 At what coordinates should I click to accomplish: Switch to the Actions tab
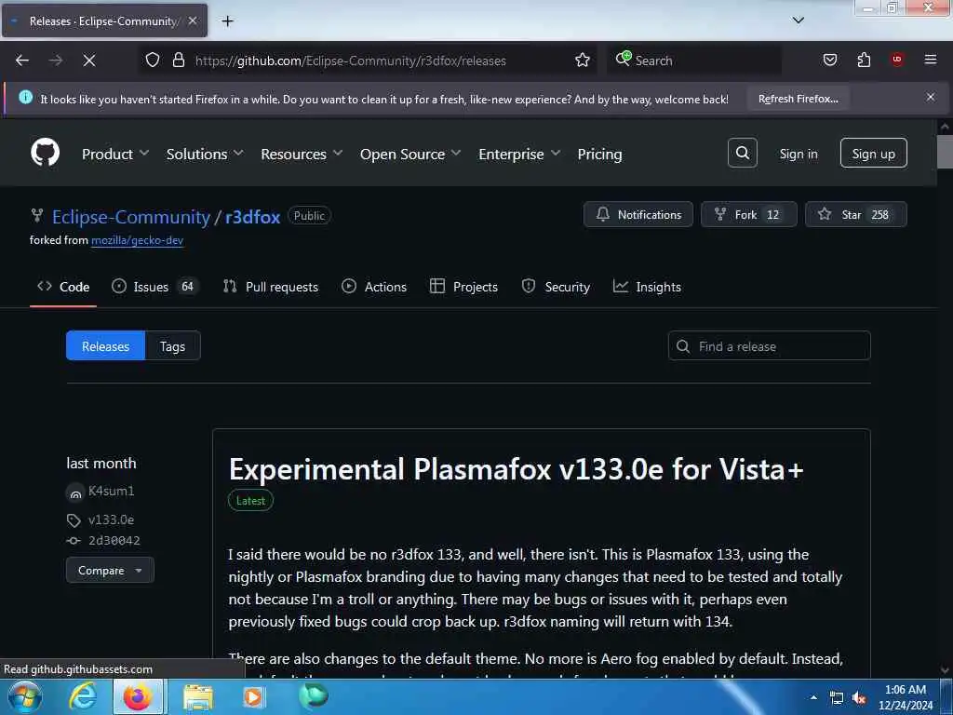374,287
